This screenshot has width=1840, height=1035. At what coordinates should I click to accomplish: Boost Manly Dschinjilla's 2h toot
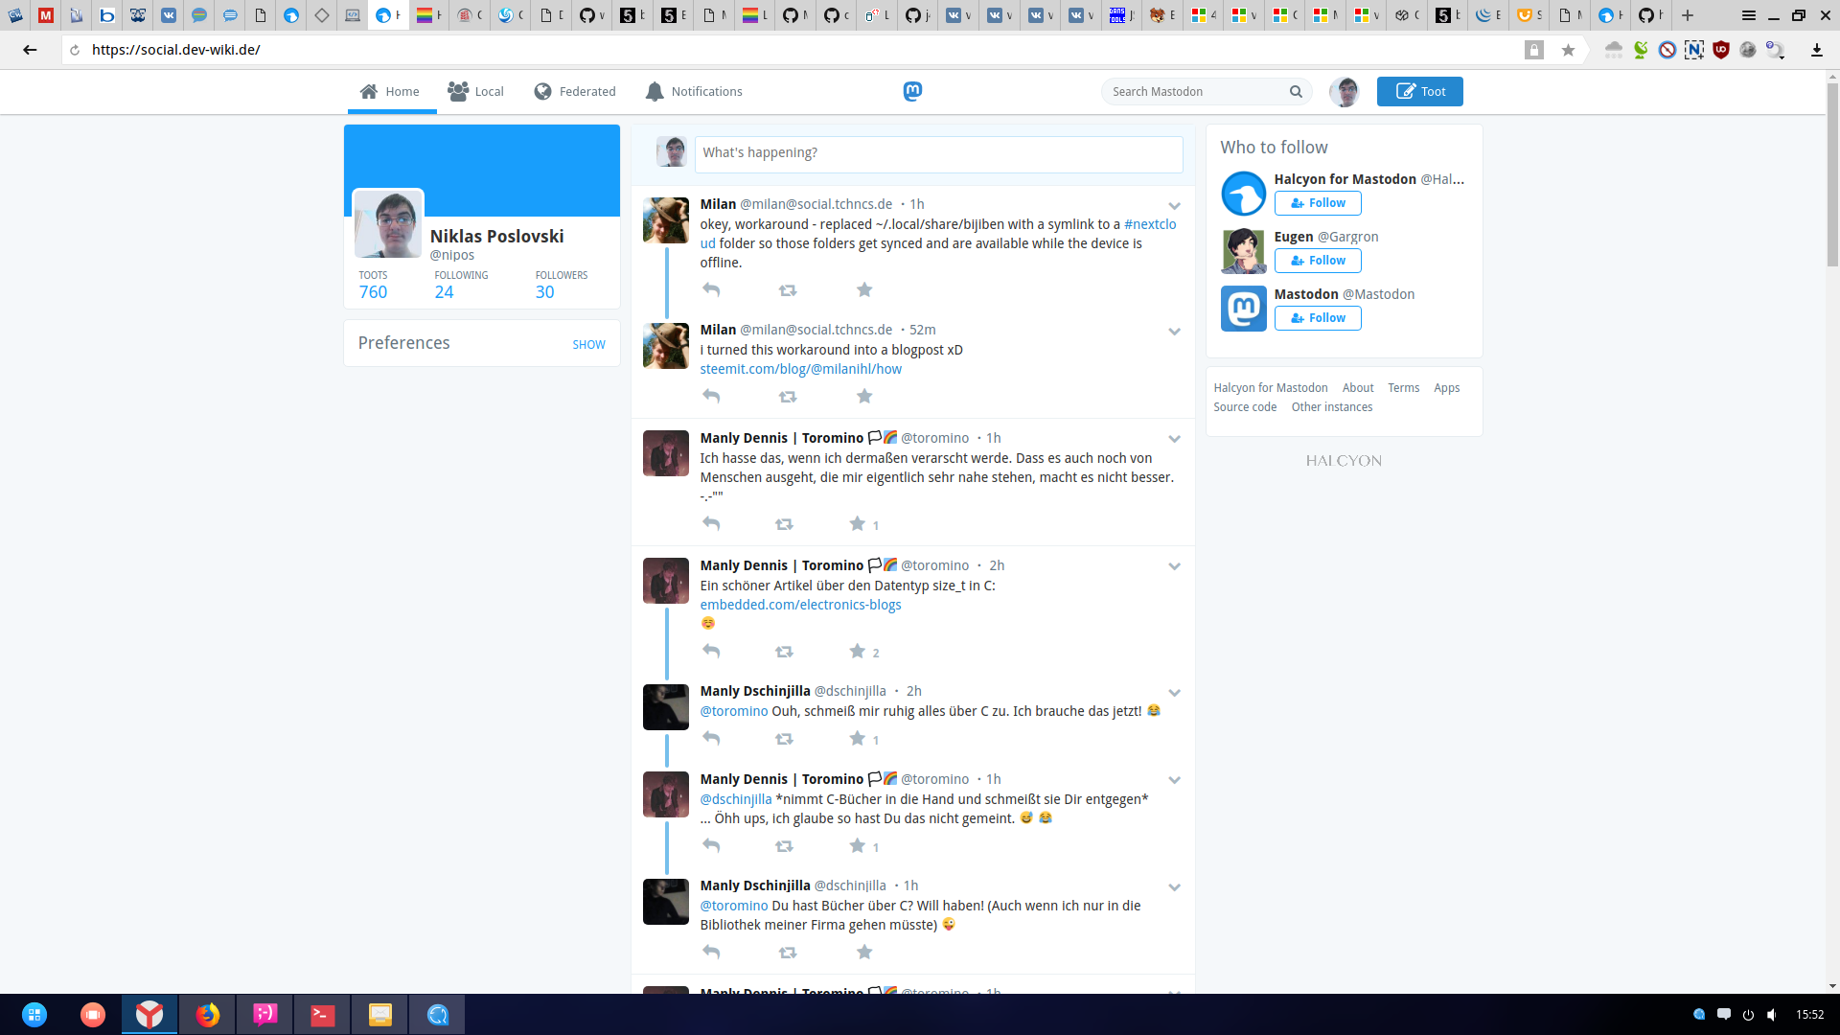tap(784, 739)
